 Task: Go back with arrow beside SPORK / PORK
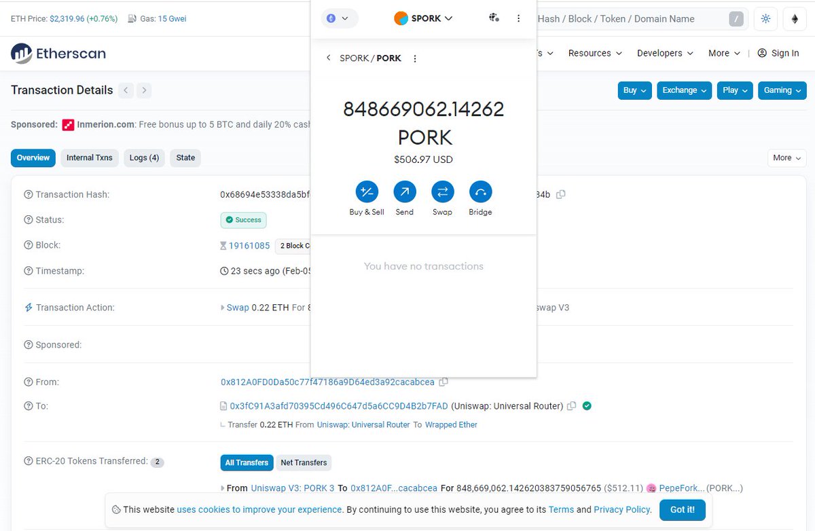[x=329, y=58]
